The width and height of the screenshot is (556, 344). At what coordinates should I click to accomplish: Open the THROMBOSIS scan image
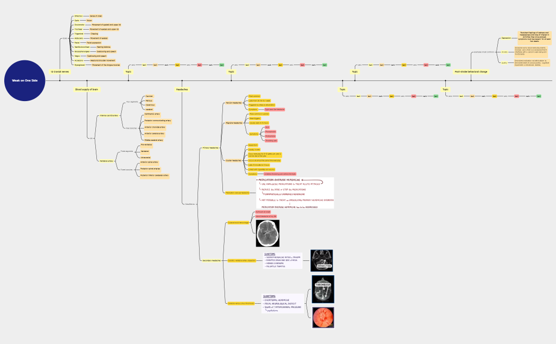coord(322,288)
